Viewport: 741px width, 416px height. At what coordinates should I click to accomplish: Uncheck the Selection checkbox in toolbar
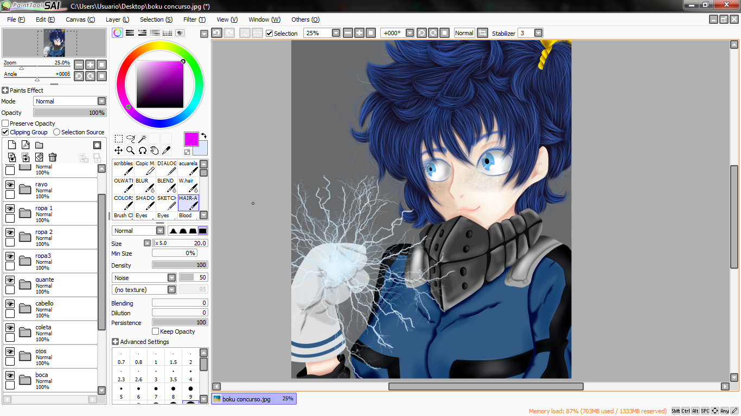269,33
